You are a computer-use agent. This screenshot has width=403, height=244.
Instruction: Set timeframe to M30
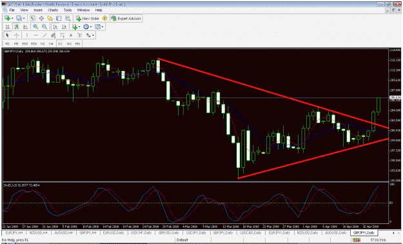click(x=34, y=44)
